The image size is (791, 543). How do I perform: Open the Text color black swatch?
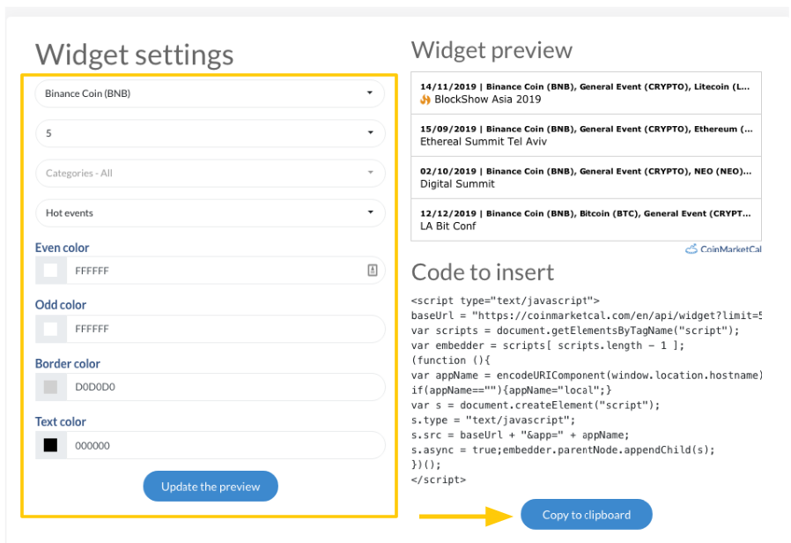point(50,445)
